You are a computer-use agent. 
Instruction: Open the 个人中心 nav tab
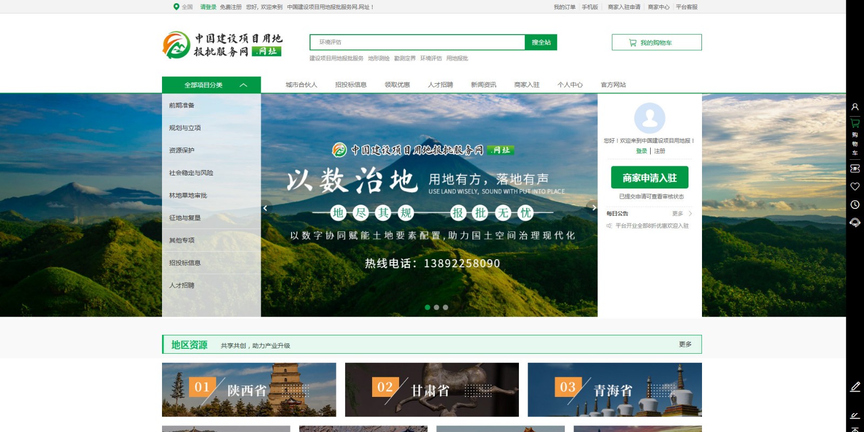click(570, 85)
